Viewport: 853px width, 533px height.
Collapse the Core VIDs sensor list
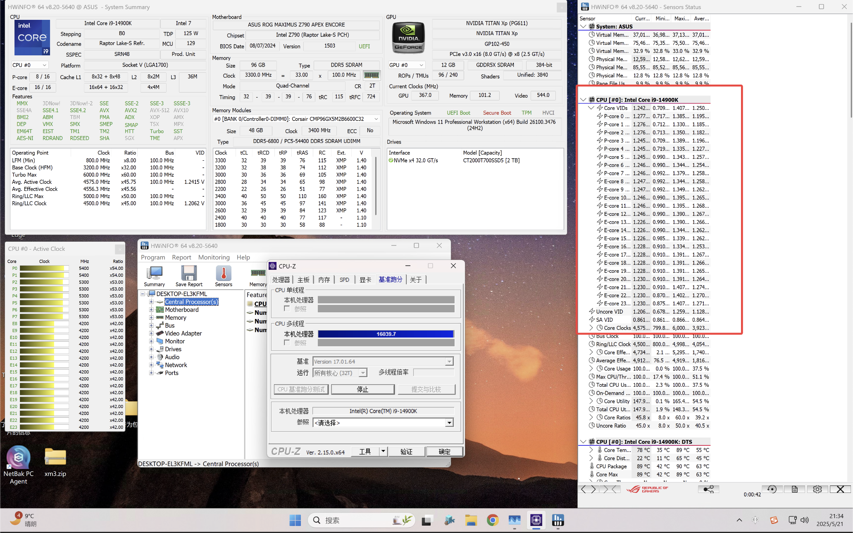[x=591, y=108]
